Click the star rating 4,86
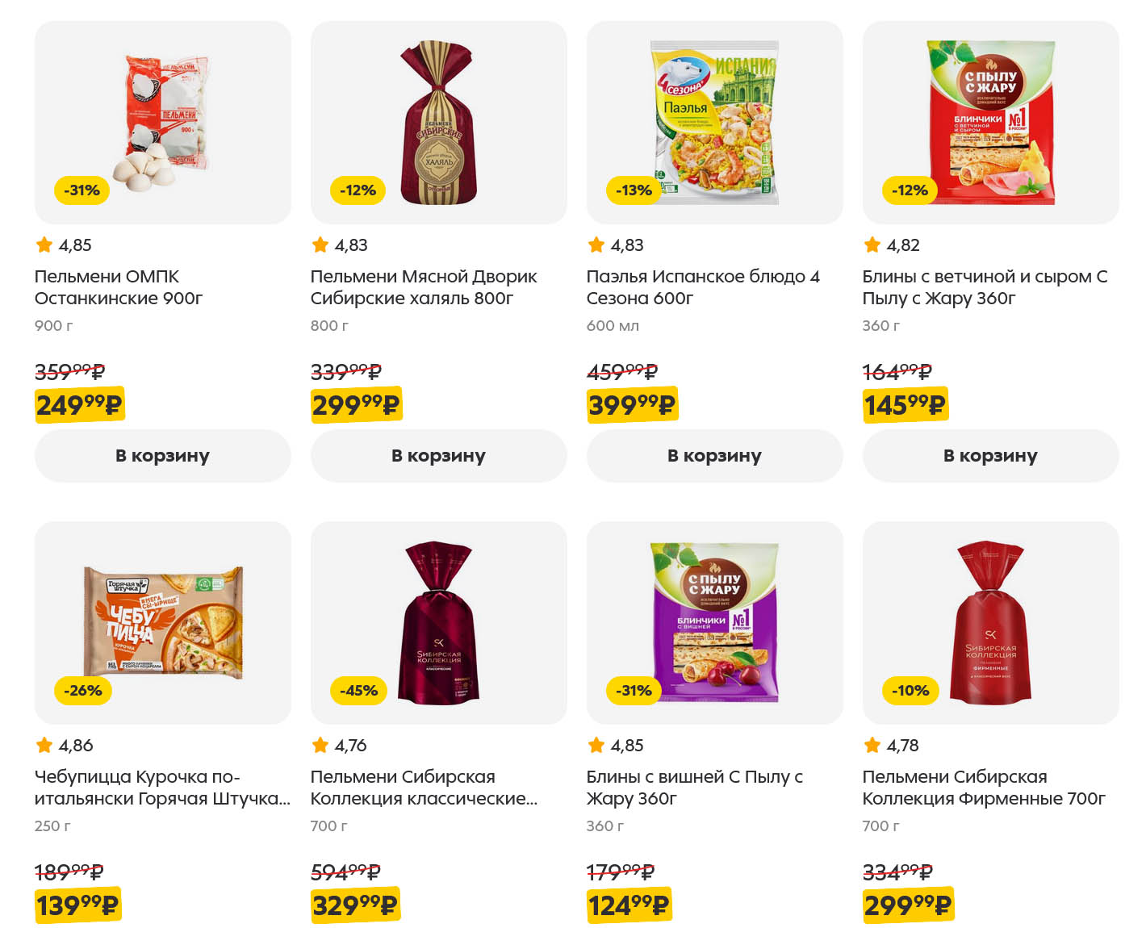The width and height of the screenshot is (1146, 928). tap(65, 746)
